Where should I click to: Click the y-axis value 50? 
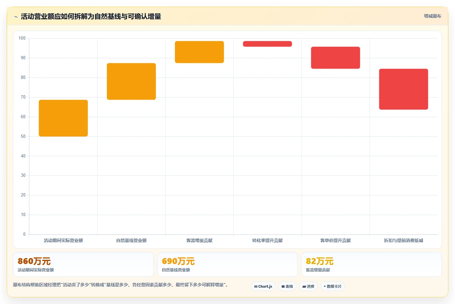23,137
